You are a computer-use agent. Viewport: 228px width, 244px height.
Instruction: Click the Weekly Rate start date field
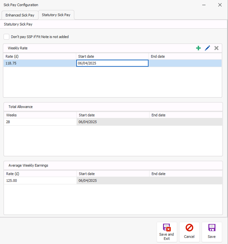(x=112, y=63)
